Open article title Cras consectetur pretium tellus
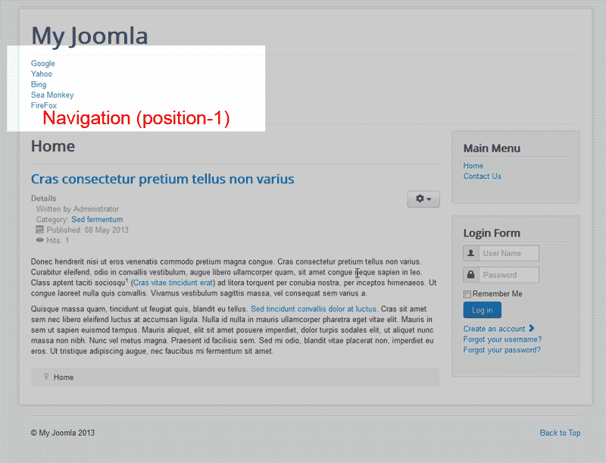 pyautogui.click(x=162, y=179)
